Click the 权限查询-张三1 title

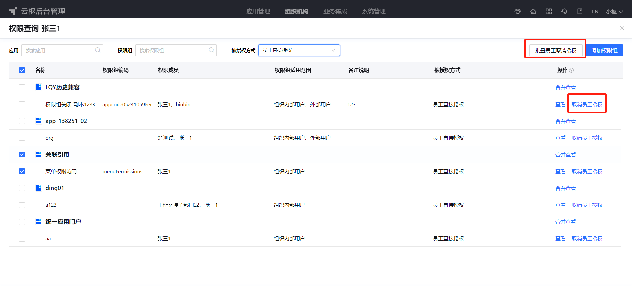pyautogui.click(x=34, y=28)
